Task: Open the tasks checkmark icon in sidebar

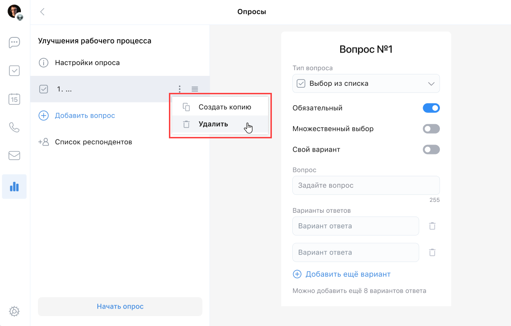Action: pos(14,71)
